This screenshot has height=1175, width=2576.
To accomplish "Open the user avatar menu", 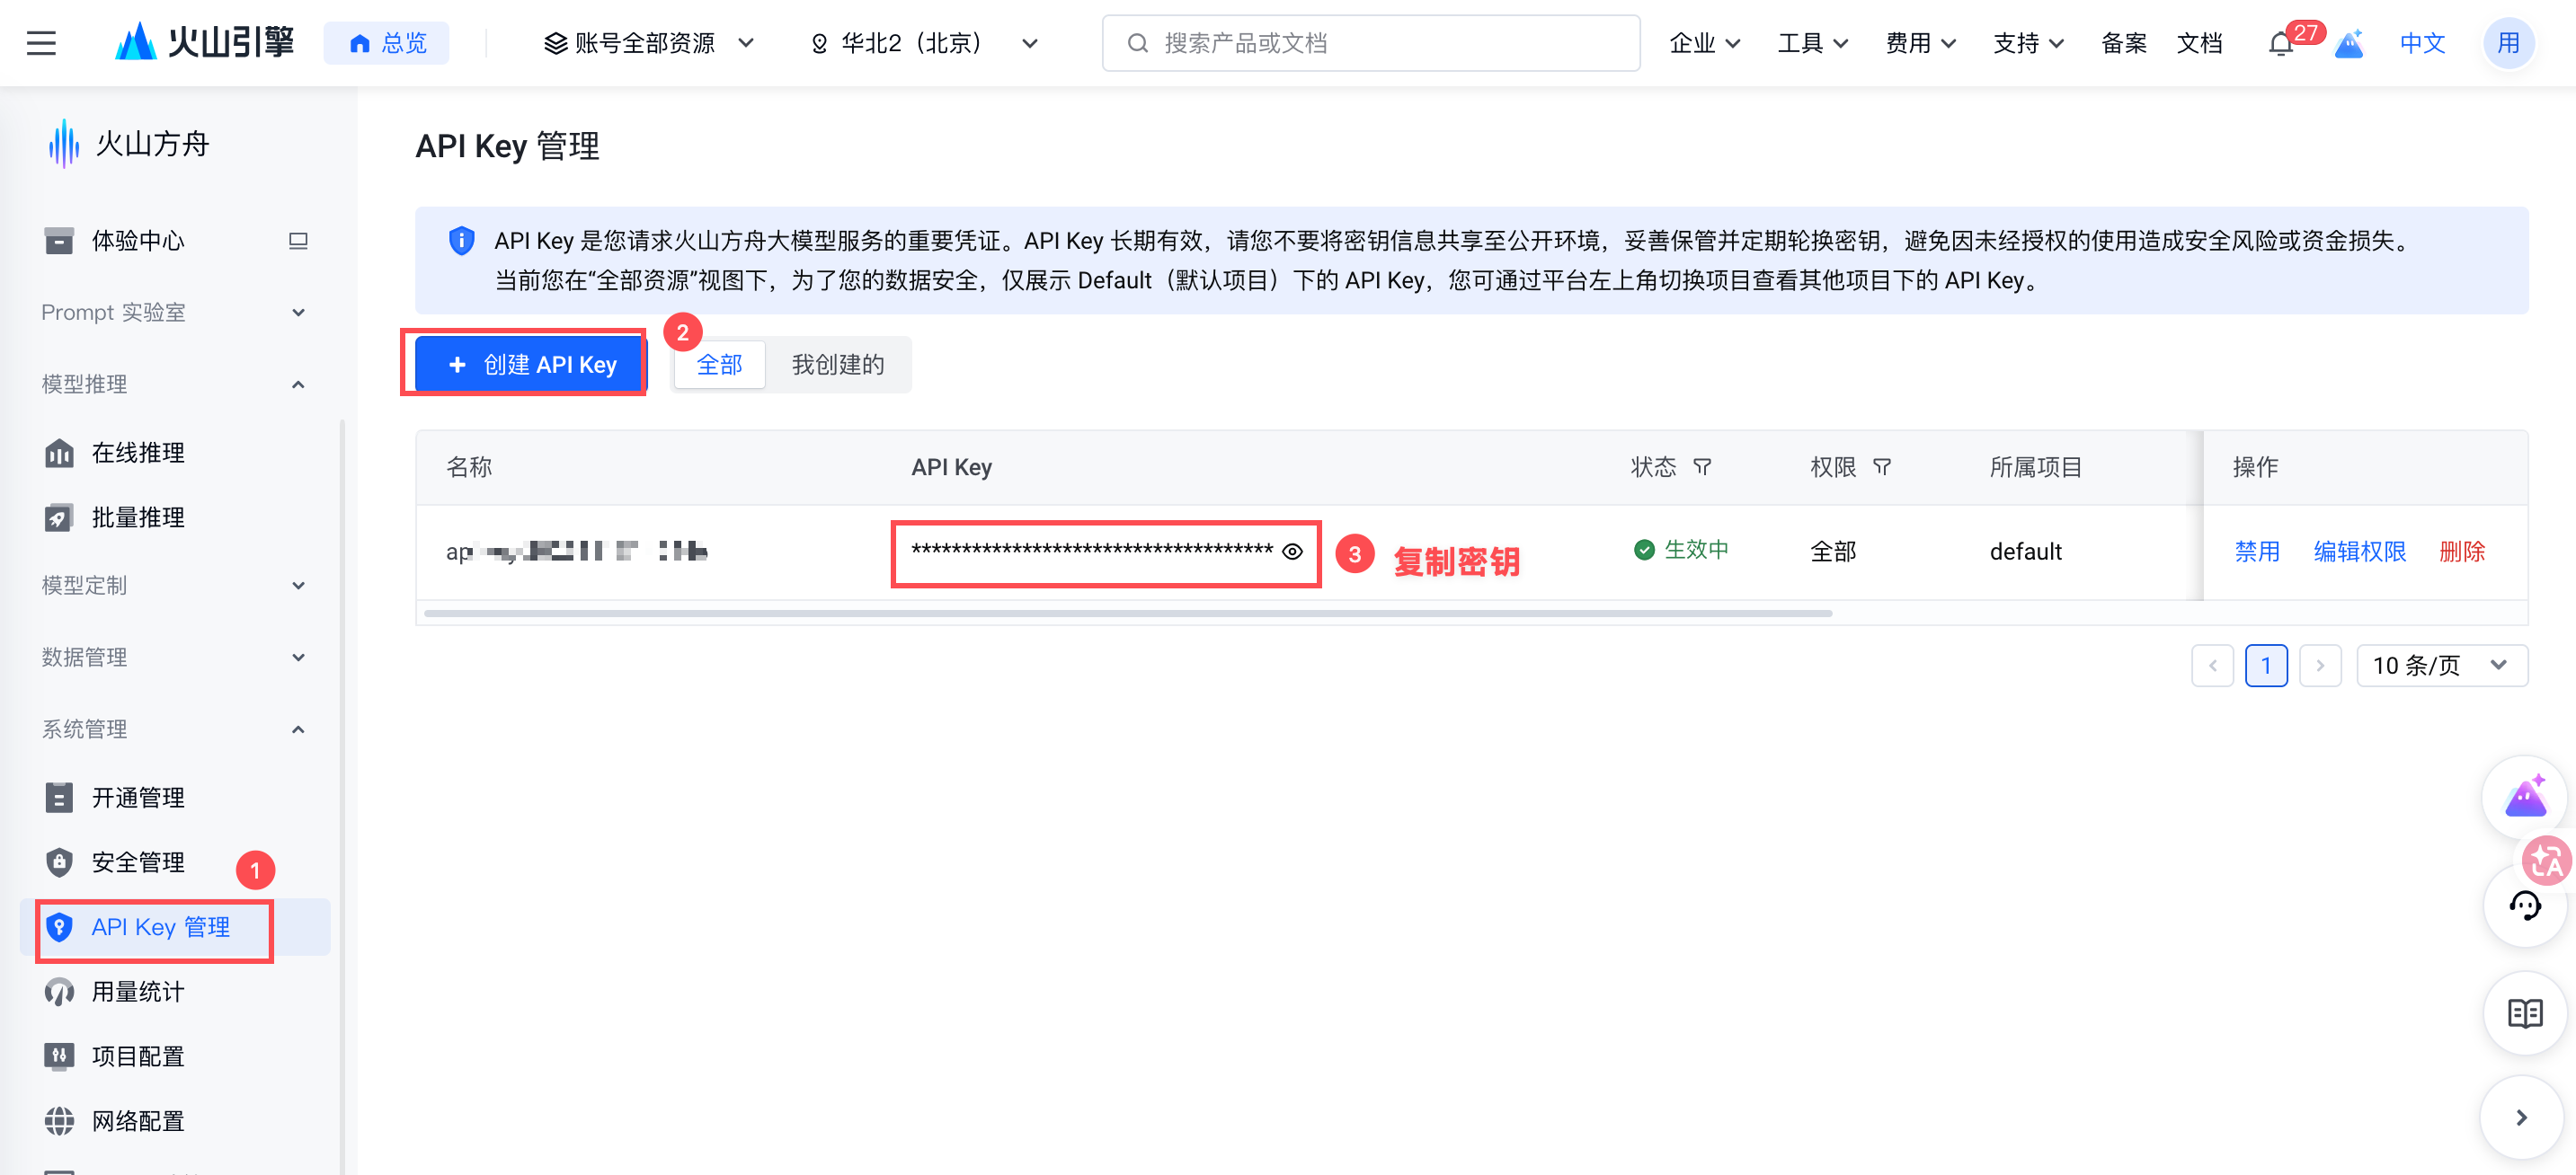I will click(x=2508, y=43).
